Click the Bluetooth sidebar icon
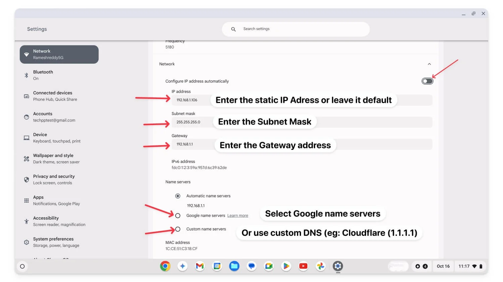 point(27,75)
